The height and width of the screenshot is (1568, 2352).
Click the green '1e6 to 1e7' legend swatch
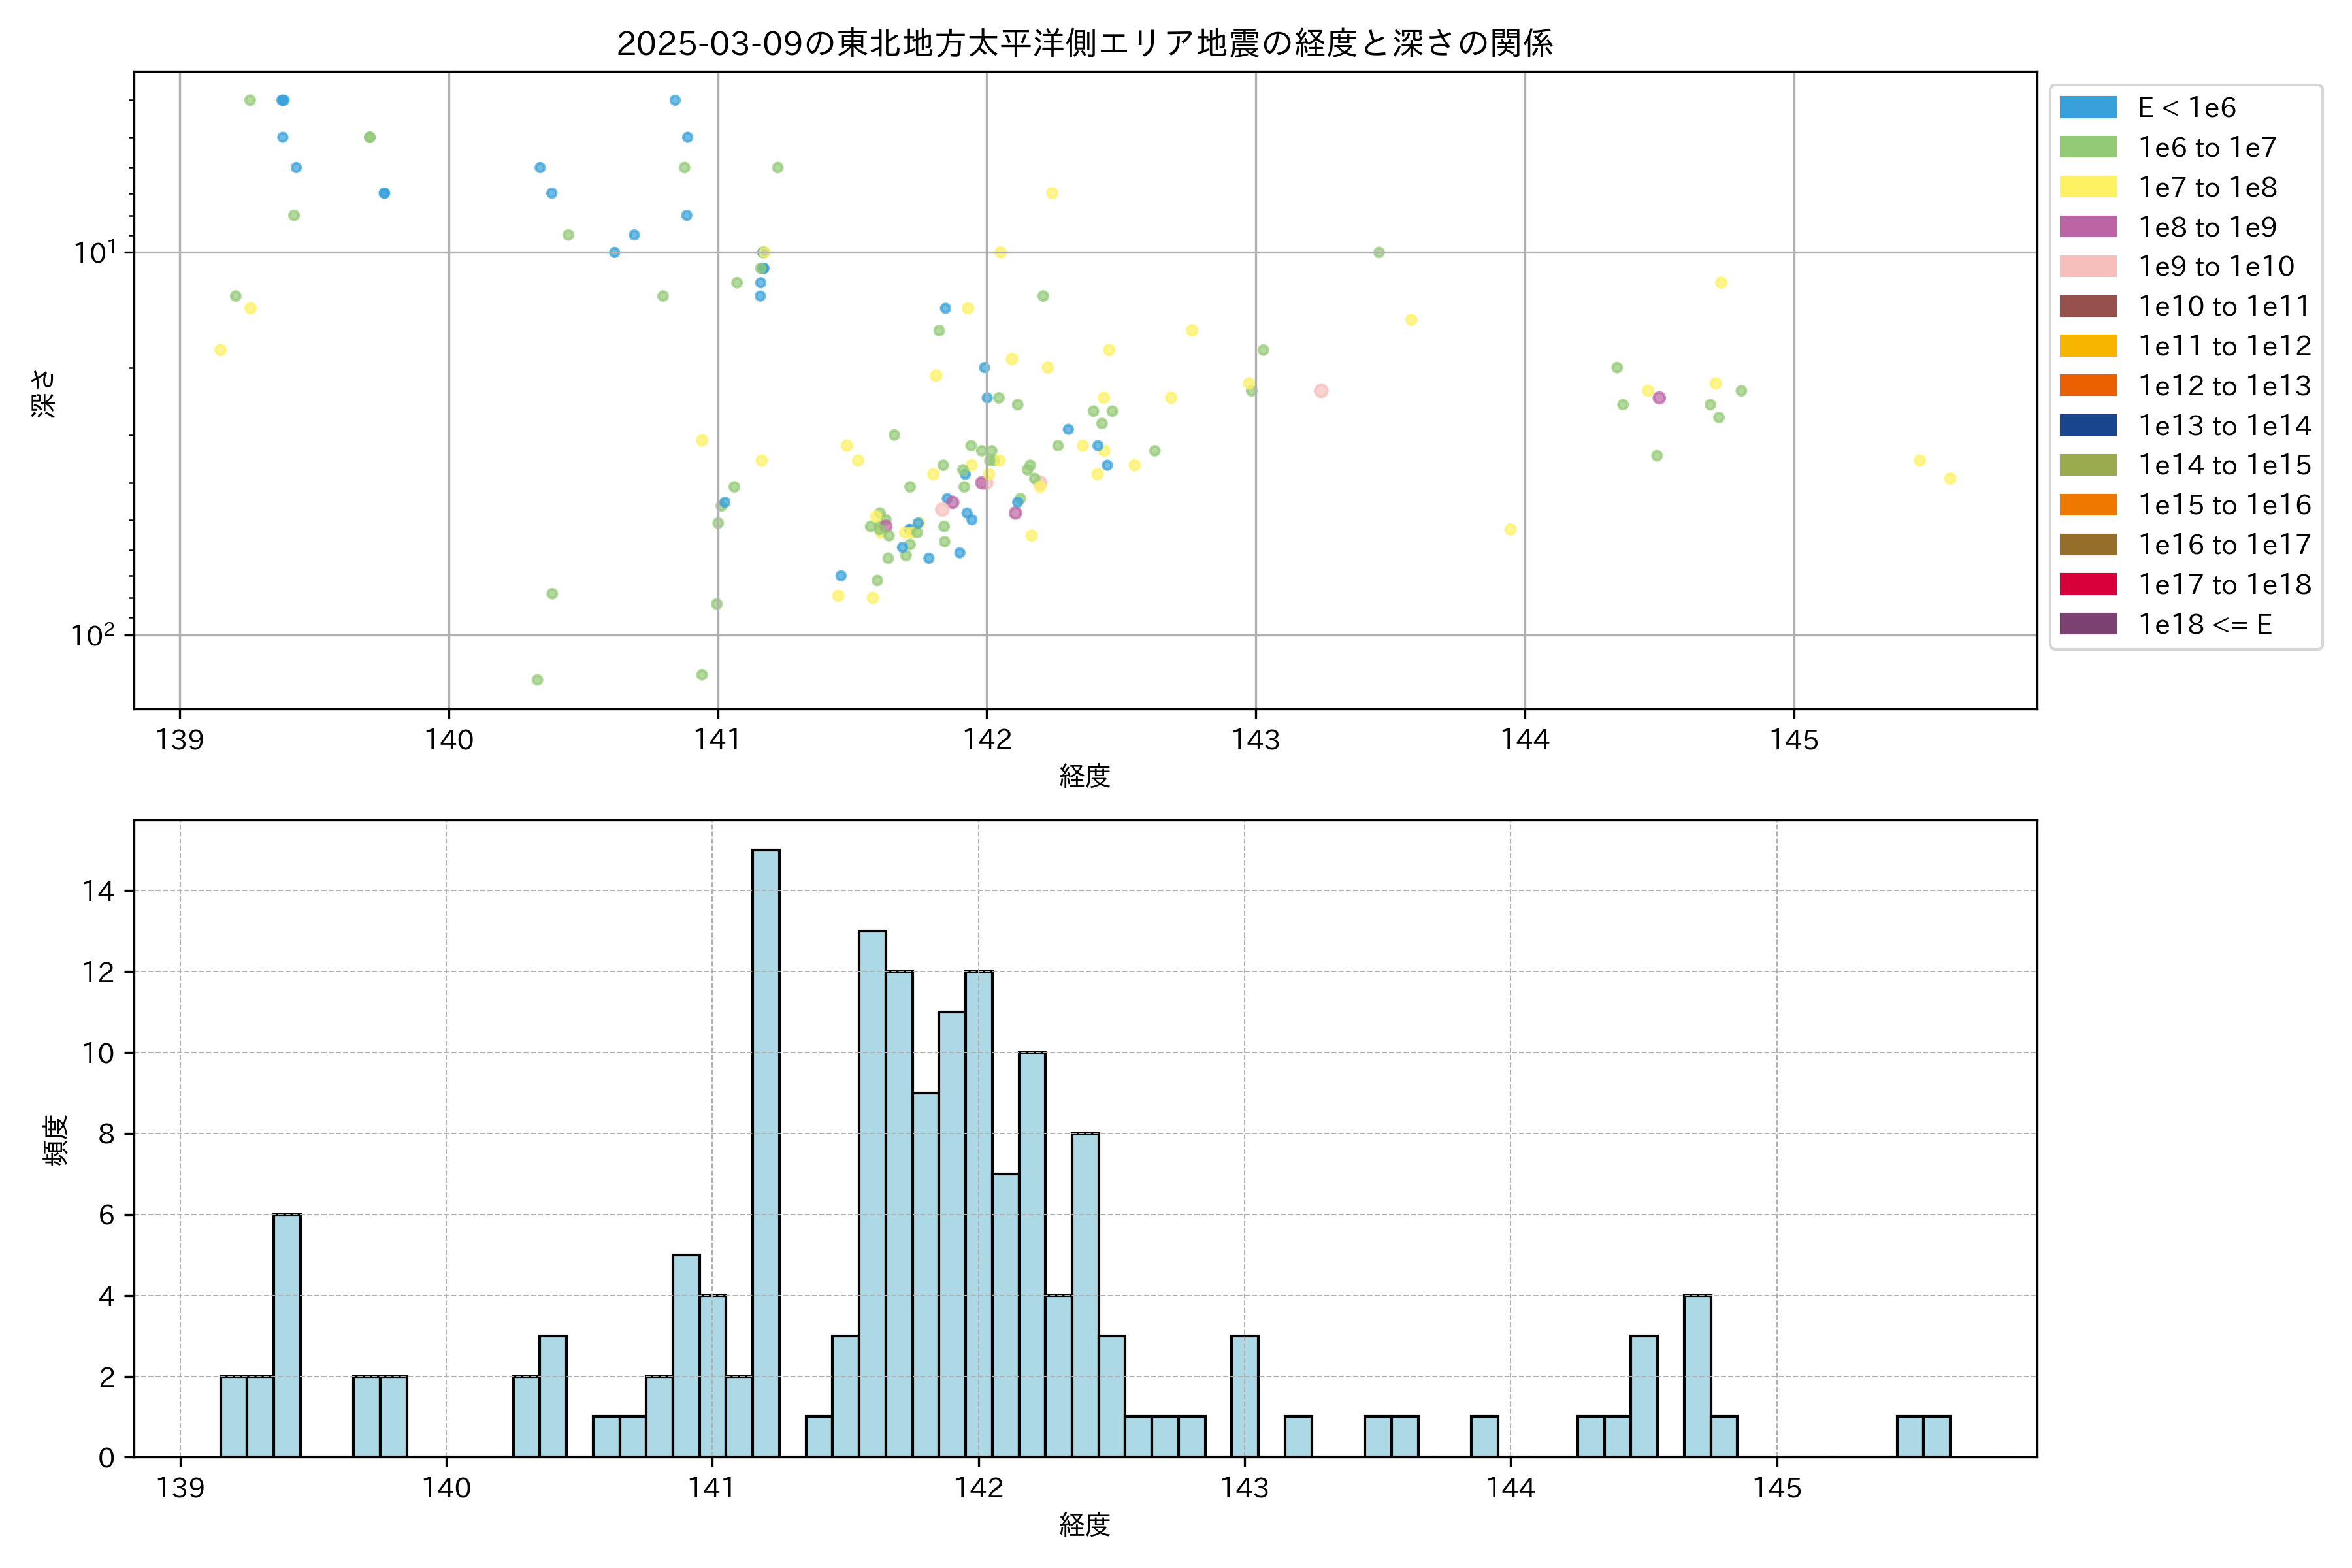point(2087,148)
